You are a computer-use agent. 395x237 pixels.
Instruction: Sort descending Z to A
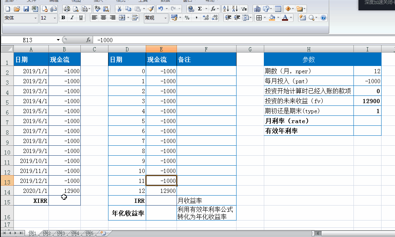(x=235, y=9)
